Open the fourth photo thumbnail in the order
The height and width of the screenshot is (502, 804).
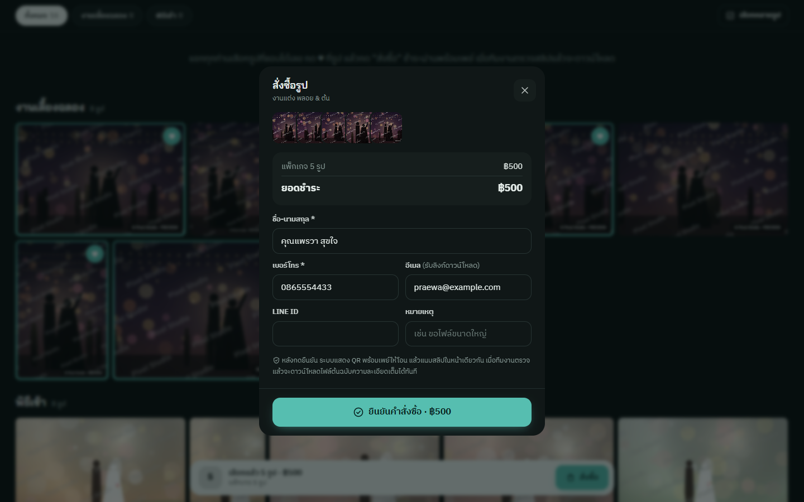pos(358,128)
